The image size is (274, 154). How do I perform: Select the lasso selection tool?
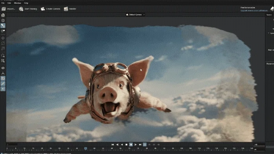[3, 55]
